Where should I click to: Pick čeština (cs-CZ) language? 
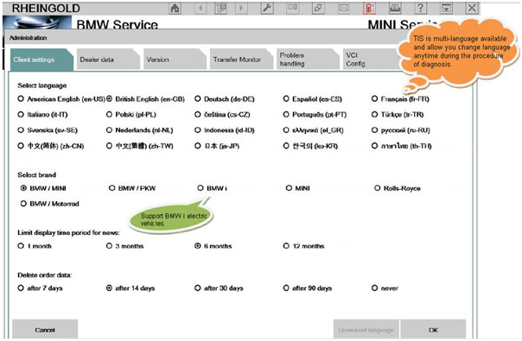[198, 115]
